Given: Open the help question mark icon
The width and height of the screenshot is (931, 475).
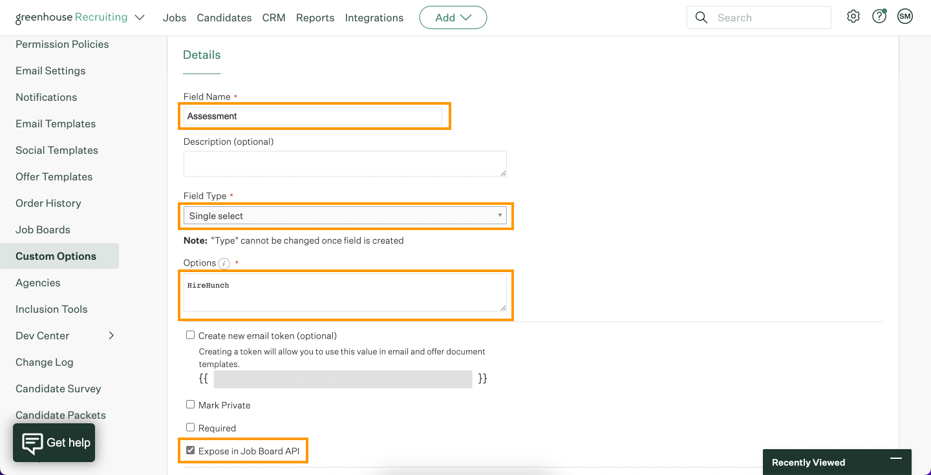Looking at the screenshot, I should click(879, 17).
